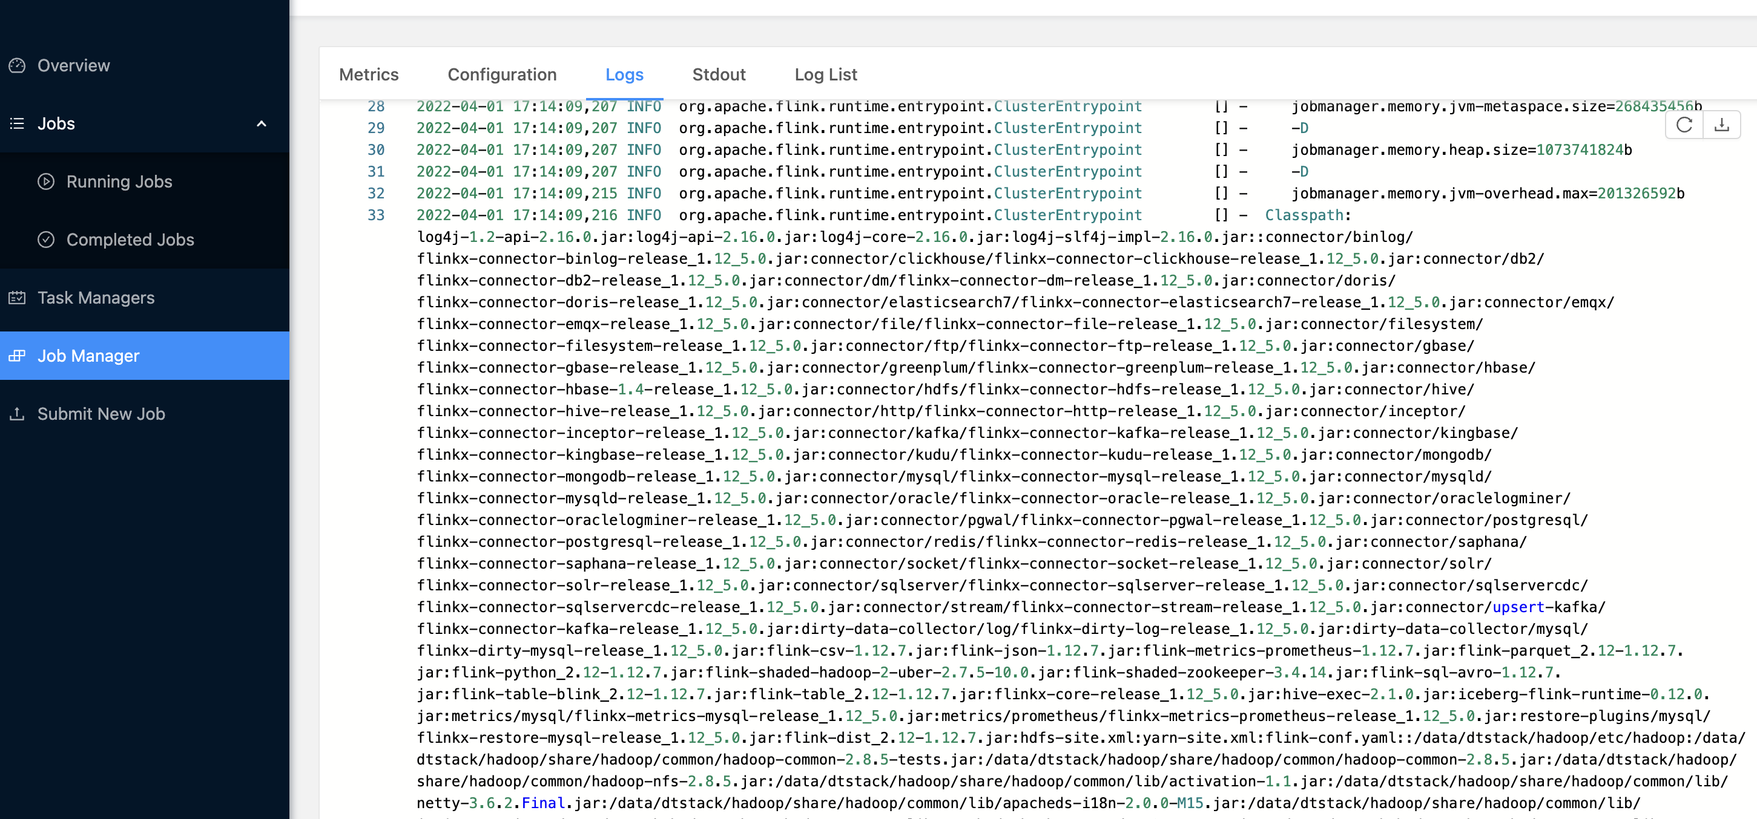Open the Configuration tab
Image resolution: width=1757 pixels, height=819 pixels.
tap(502, 75)
